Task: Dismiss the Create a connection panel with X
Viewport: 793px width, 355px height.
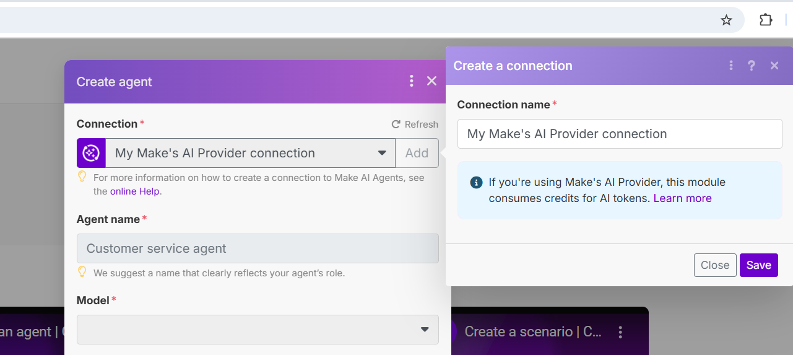Action: pyautogui.click(x=774, y=66)
